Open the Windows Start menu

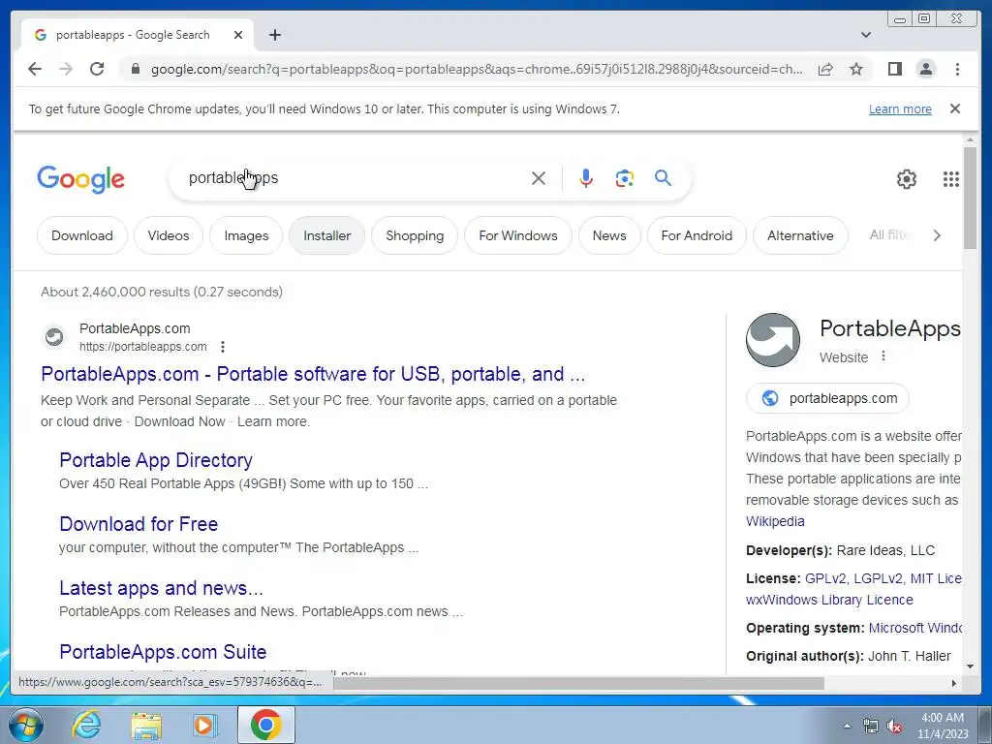click(26, 725)
